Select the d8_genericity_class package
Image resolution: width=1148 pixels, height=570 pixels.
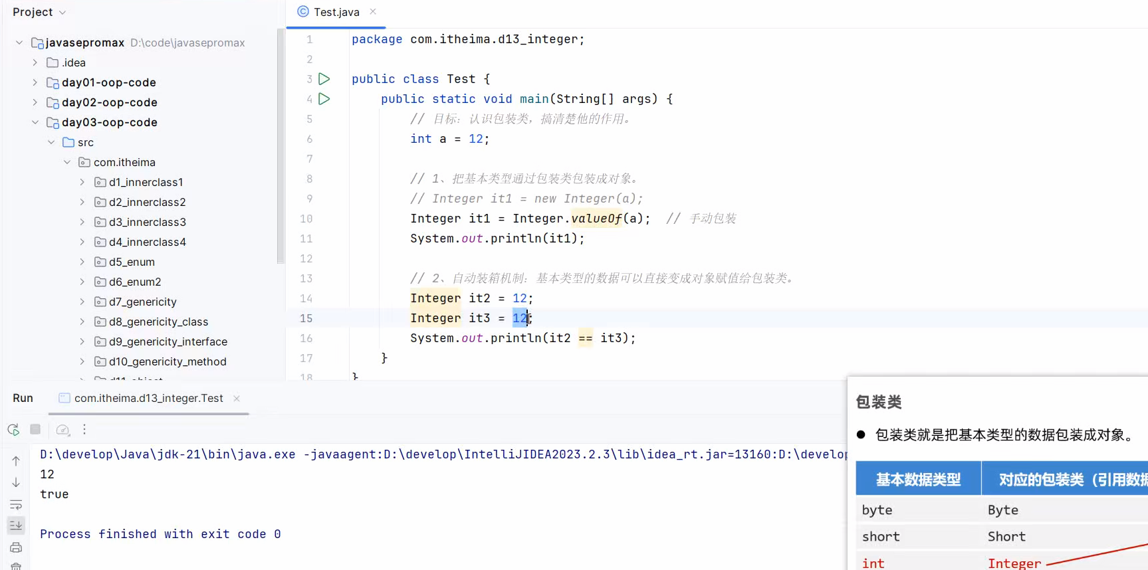[x=158, y=322]
